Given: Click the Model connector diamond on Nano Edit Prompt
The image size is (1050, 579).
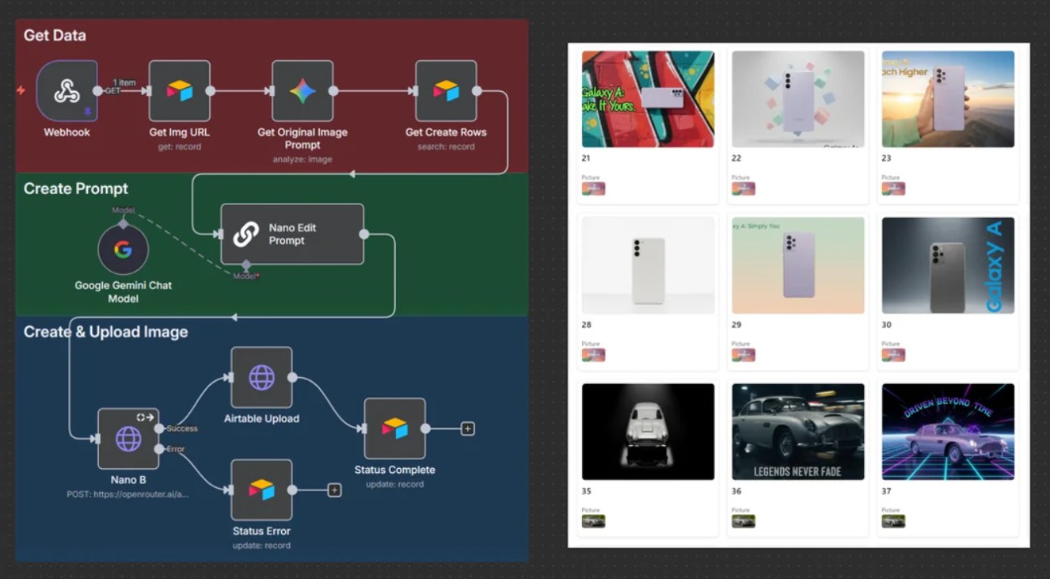Looking at the screenshot, I should tap(246, 265).
